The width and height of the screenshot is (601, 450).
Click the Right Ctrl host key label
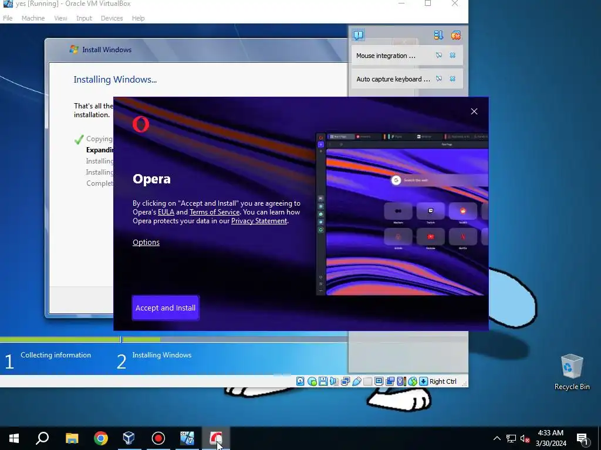[x=443, y=381]
